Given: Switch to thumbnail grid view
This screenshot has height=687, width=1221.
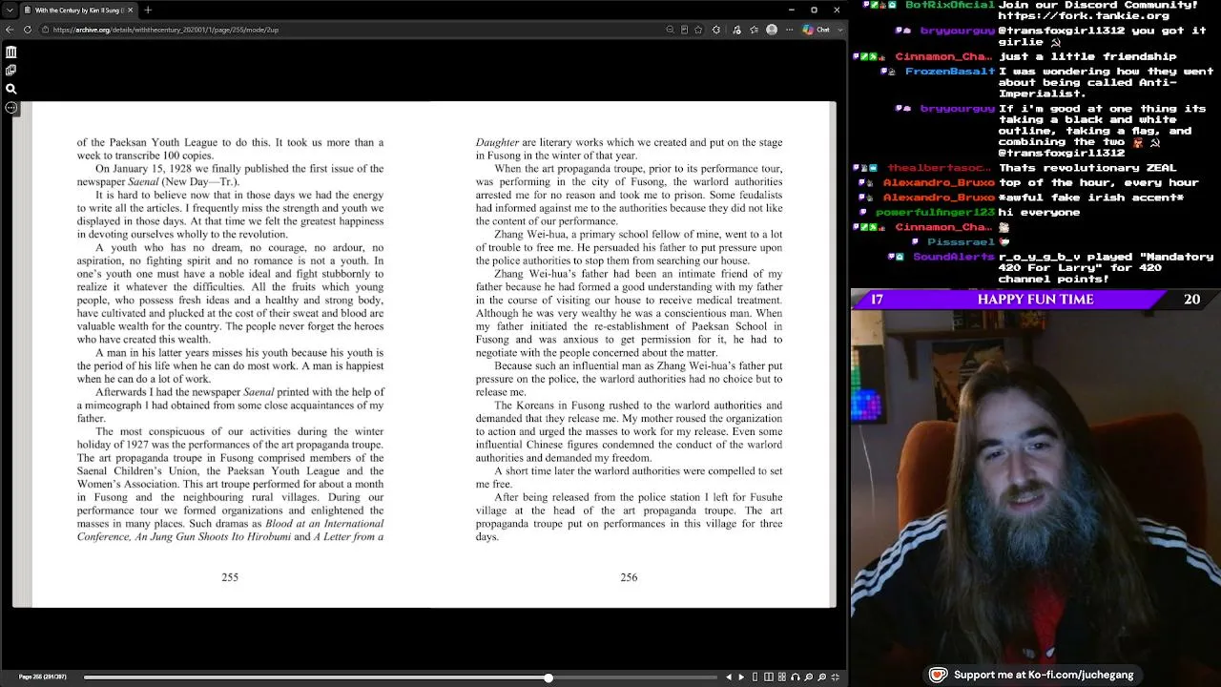Looking at the screenshot, I should (782, 677).
